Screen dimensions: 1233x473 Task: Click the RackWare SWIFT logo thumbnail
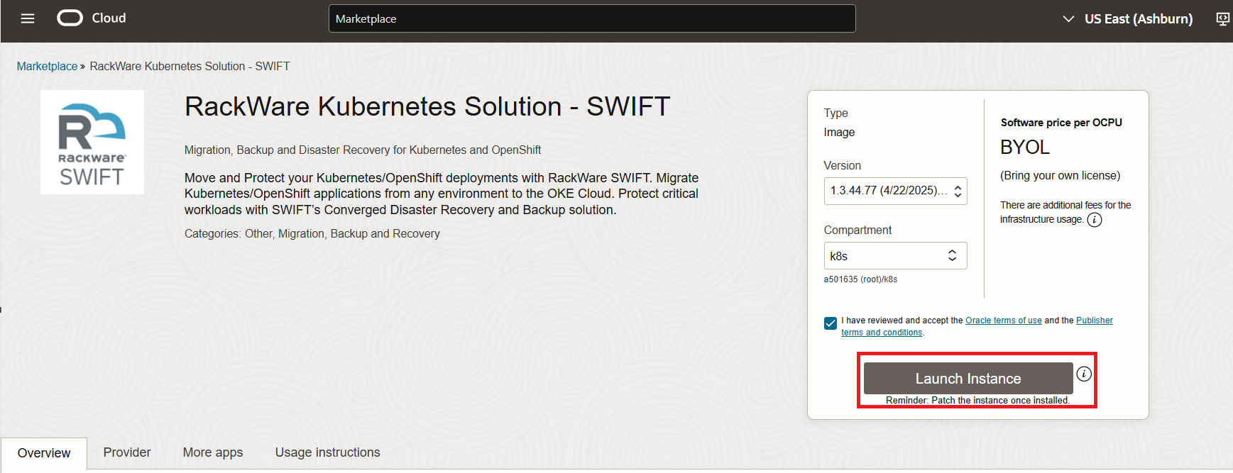pyautogui.click(x=92, y=142)
